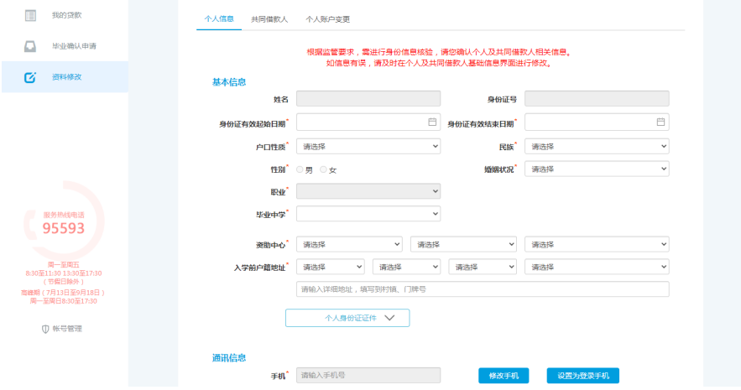741x390 pixels.
Task: Expand the 毕业中学 dropdown
Action: click(x=368, y=214)
